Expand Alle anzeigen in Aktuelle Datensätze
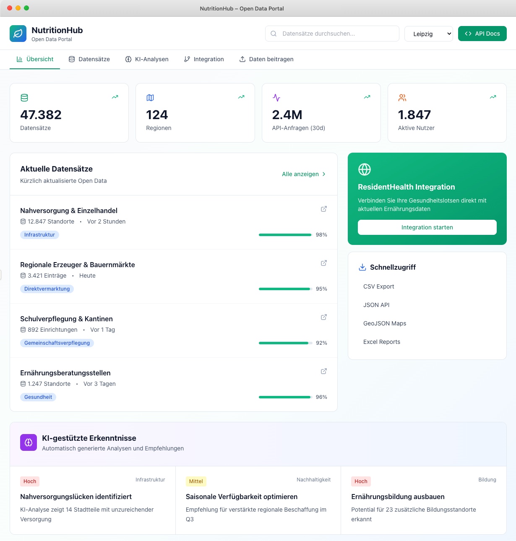This screenshot has height=541, width=516. point(303,174)
